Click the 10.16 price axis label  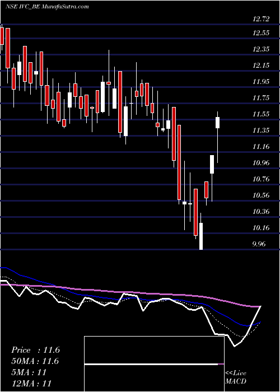click(x=262, y=228)
